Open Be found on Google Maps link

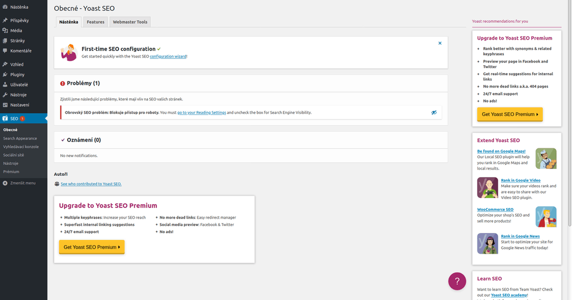[x=501, y=151]
